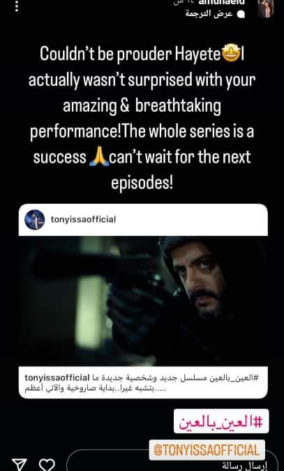Tap the paper plane share icon
The height and width of the screenshot is (471, 284).
pos(20,465)
